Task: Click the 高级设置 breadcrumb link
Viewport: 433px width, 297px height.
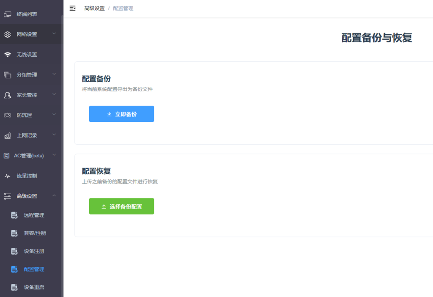Action: (94, 8)
